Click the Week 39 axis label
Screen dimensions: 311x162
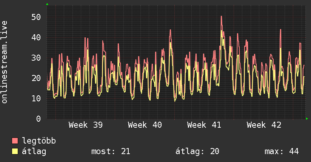coord(85,125)
